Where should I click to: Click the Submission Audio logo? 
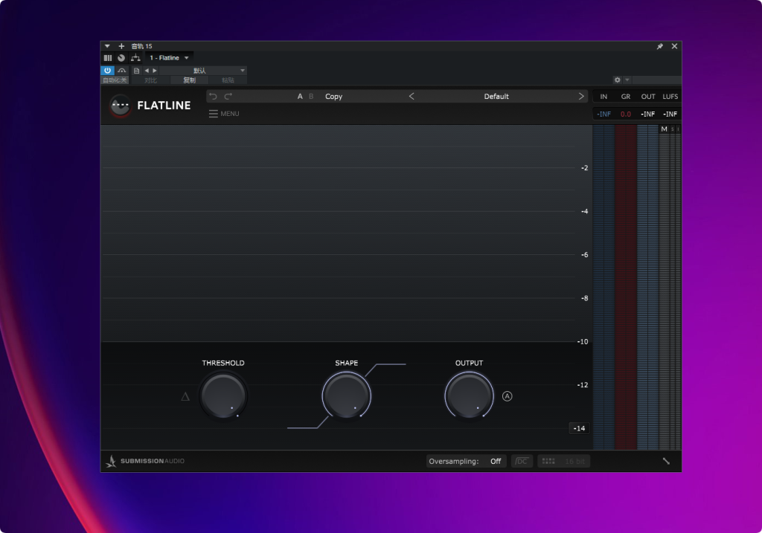[145, 461]
